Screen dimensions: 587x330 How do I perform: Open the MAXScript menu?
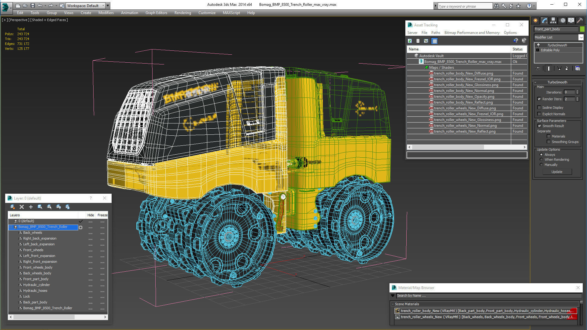click(231, 13)
